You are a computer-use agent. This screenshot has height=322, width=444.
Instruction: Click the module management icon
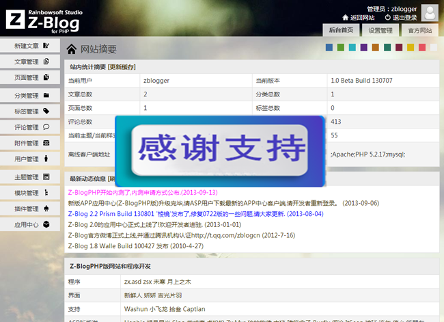tap(46, 193)
